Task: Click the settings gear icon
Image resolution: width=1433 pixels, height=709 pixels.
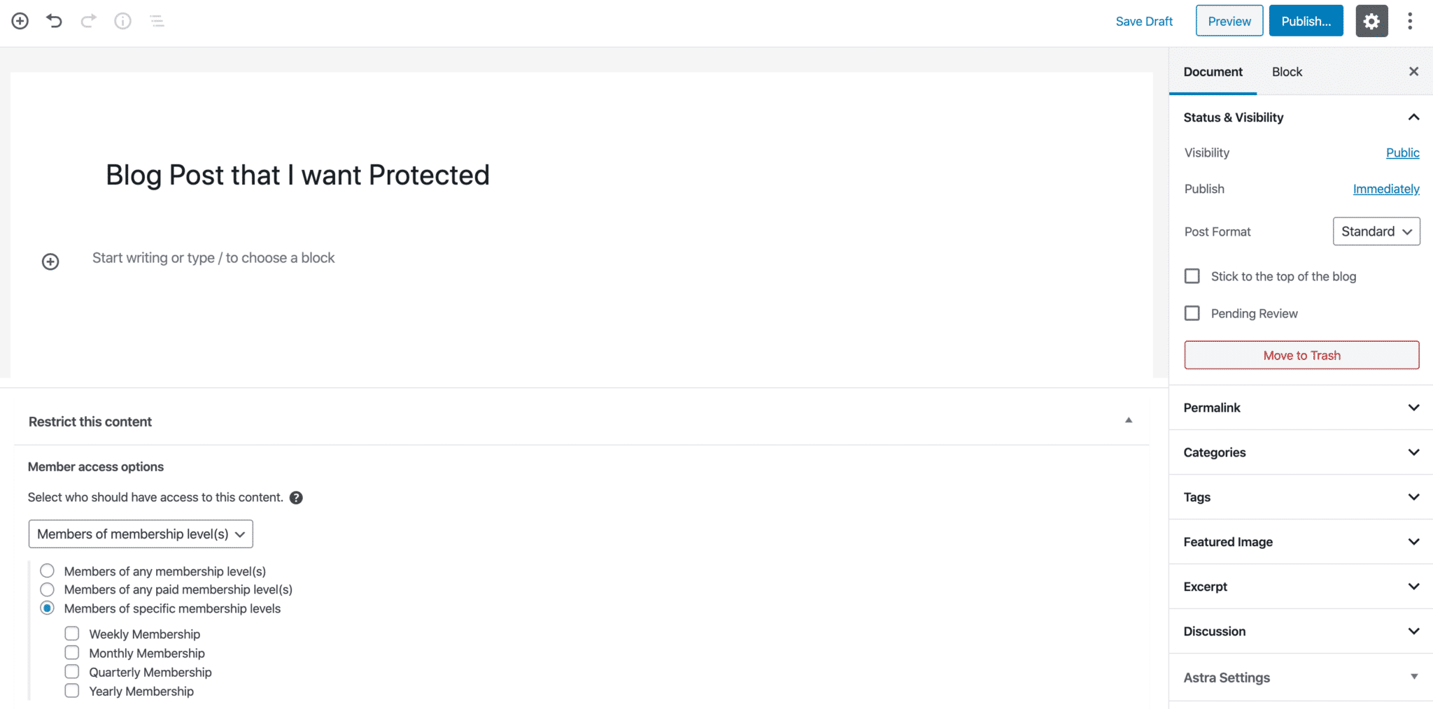Action: click(1371, 20)
